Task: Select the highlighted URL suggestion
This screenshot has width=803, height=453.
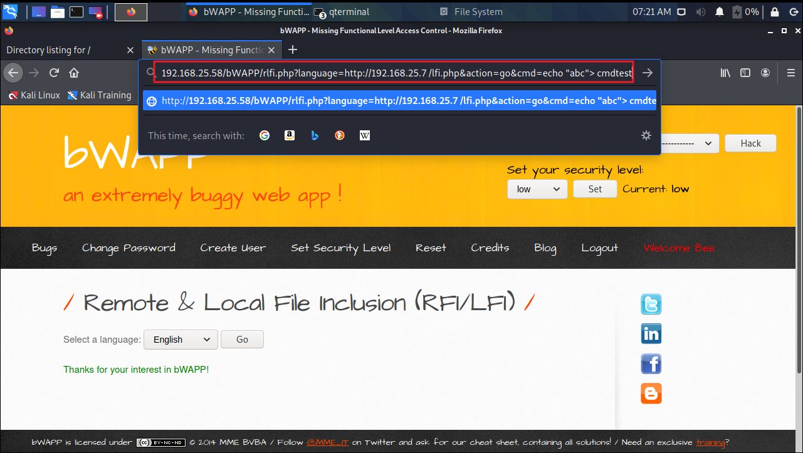Action: [x=399, y=101]
